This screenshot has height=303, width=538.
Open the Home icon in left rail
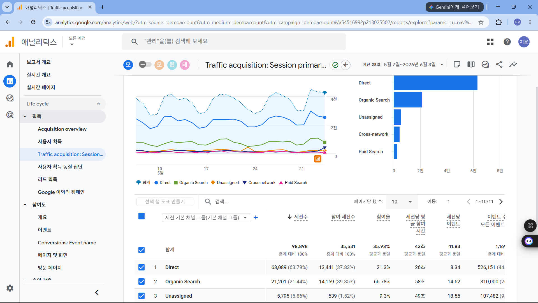coord(10,64)
